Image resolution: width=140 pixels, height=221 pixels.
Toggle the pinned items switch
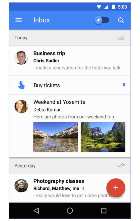102,20
